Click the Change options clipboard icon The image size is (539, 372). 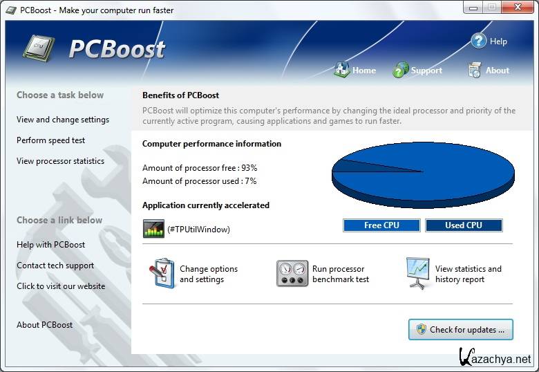click(x=162, y=274)
